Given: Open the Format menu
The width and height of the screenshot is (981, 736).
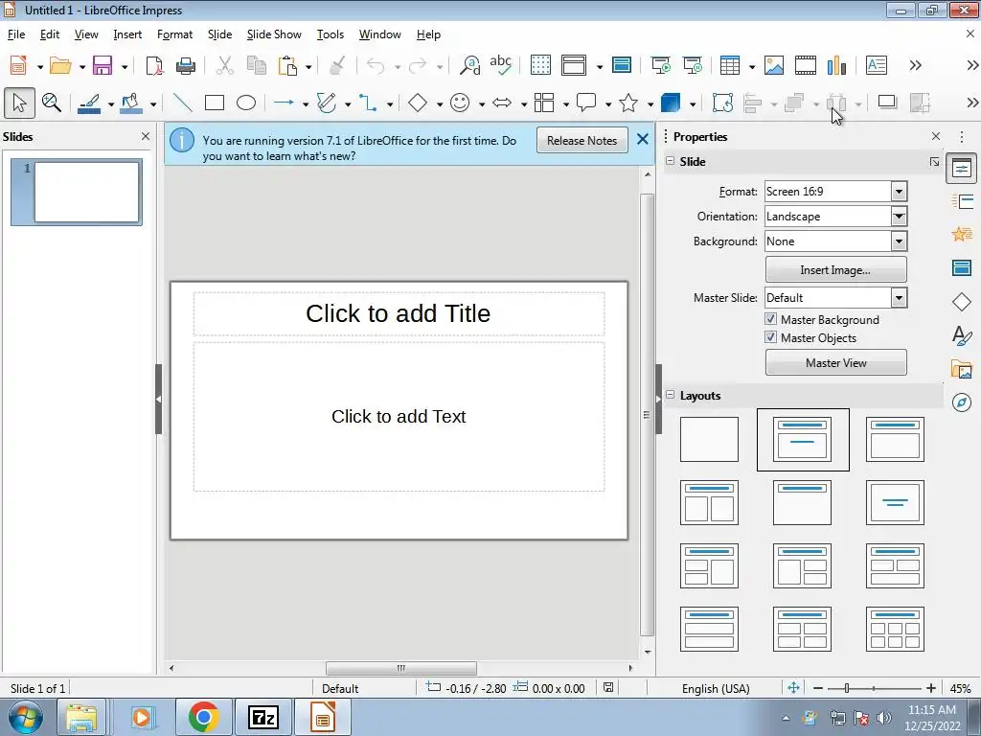Looking at the screenshot, I should coord(174,34).
